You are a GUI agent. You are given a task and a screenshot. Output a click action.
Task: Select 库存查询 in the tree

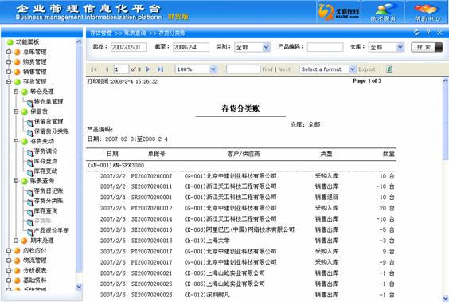tap(46, 210)
